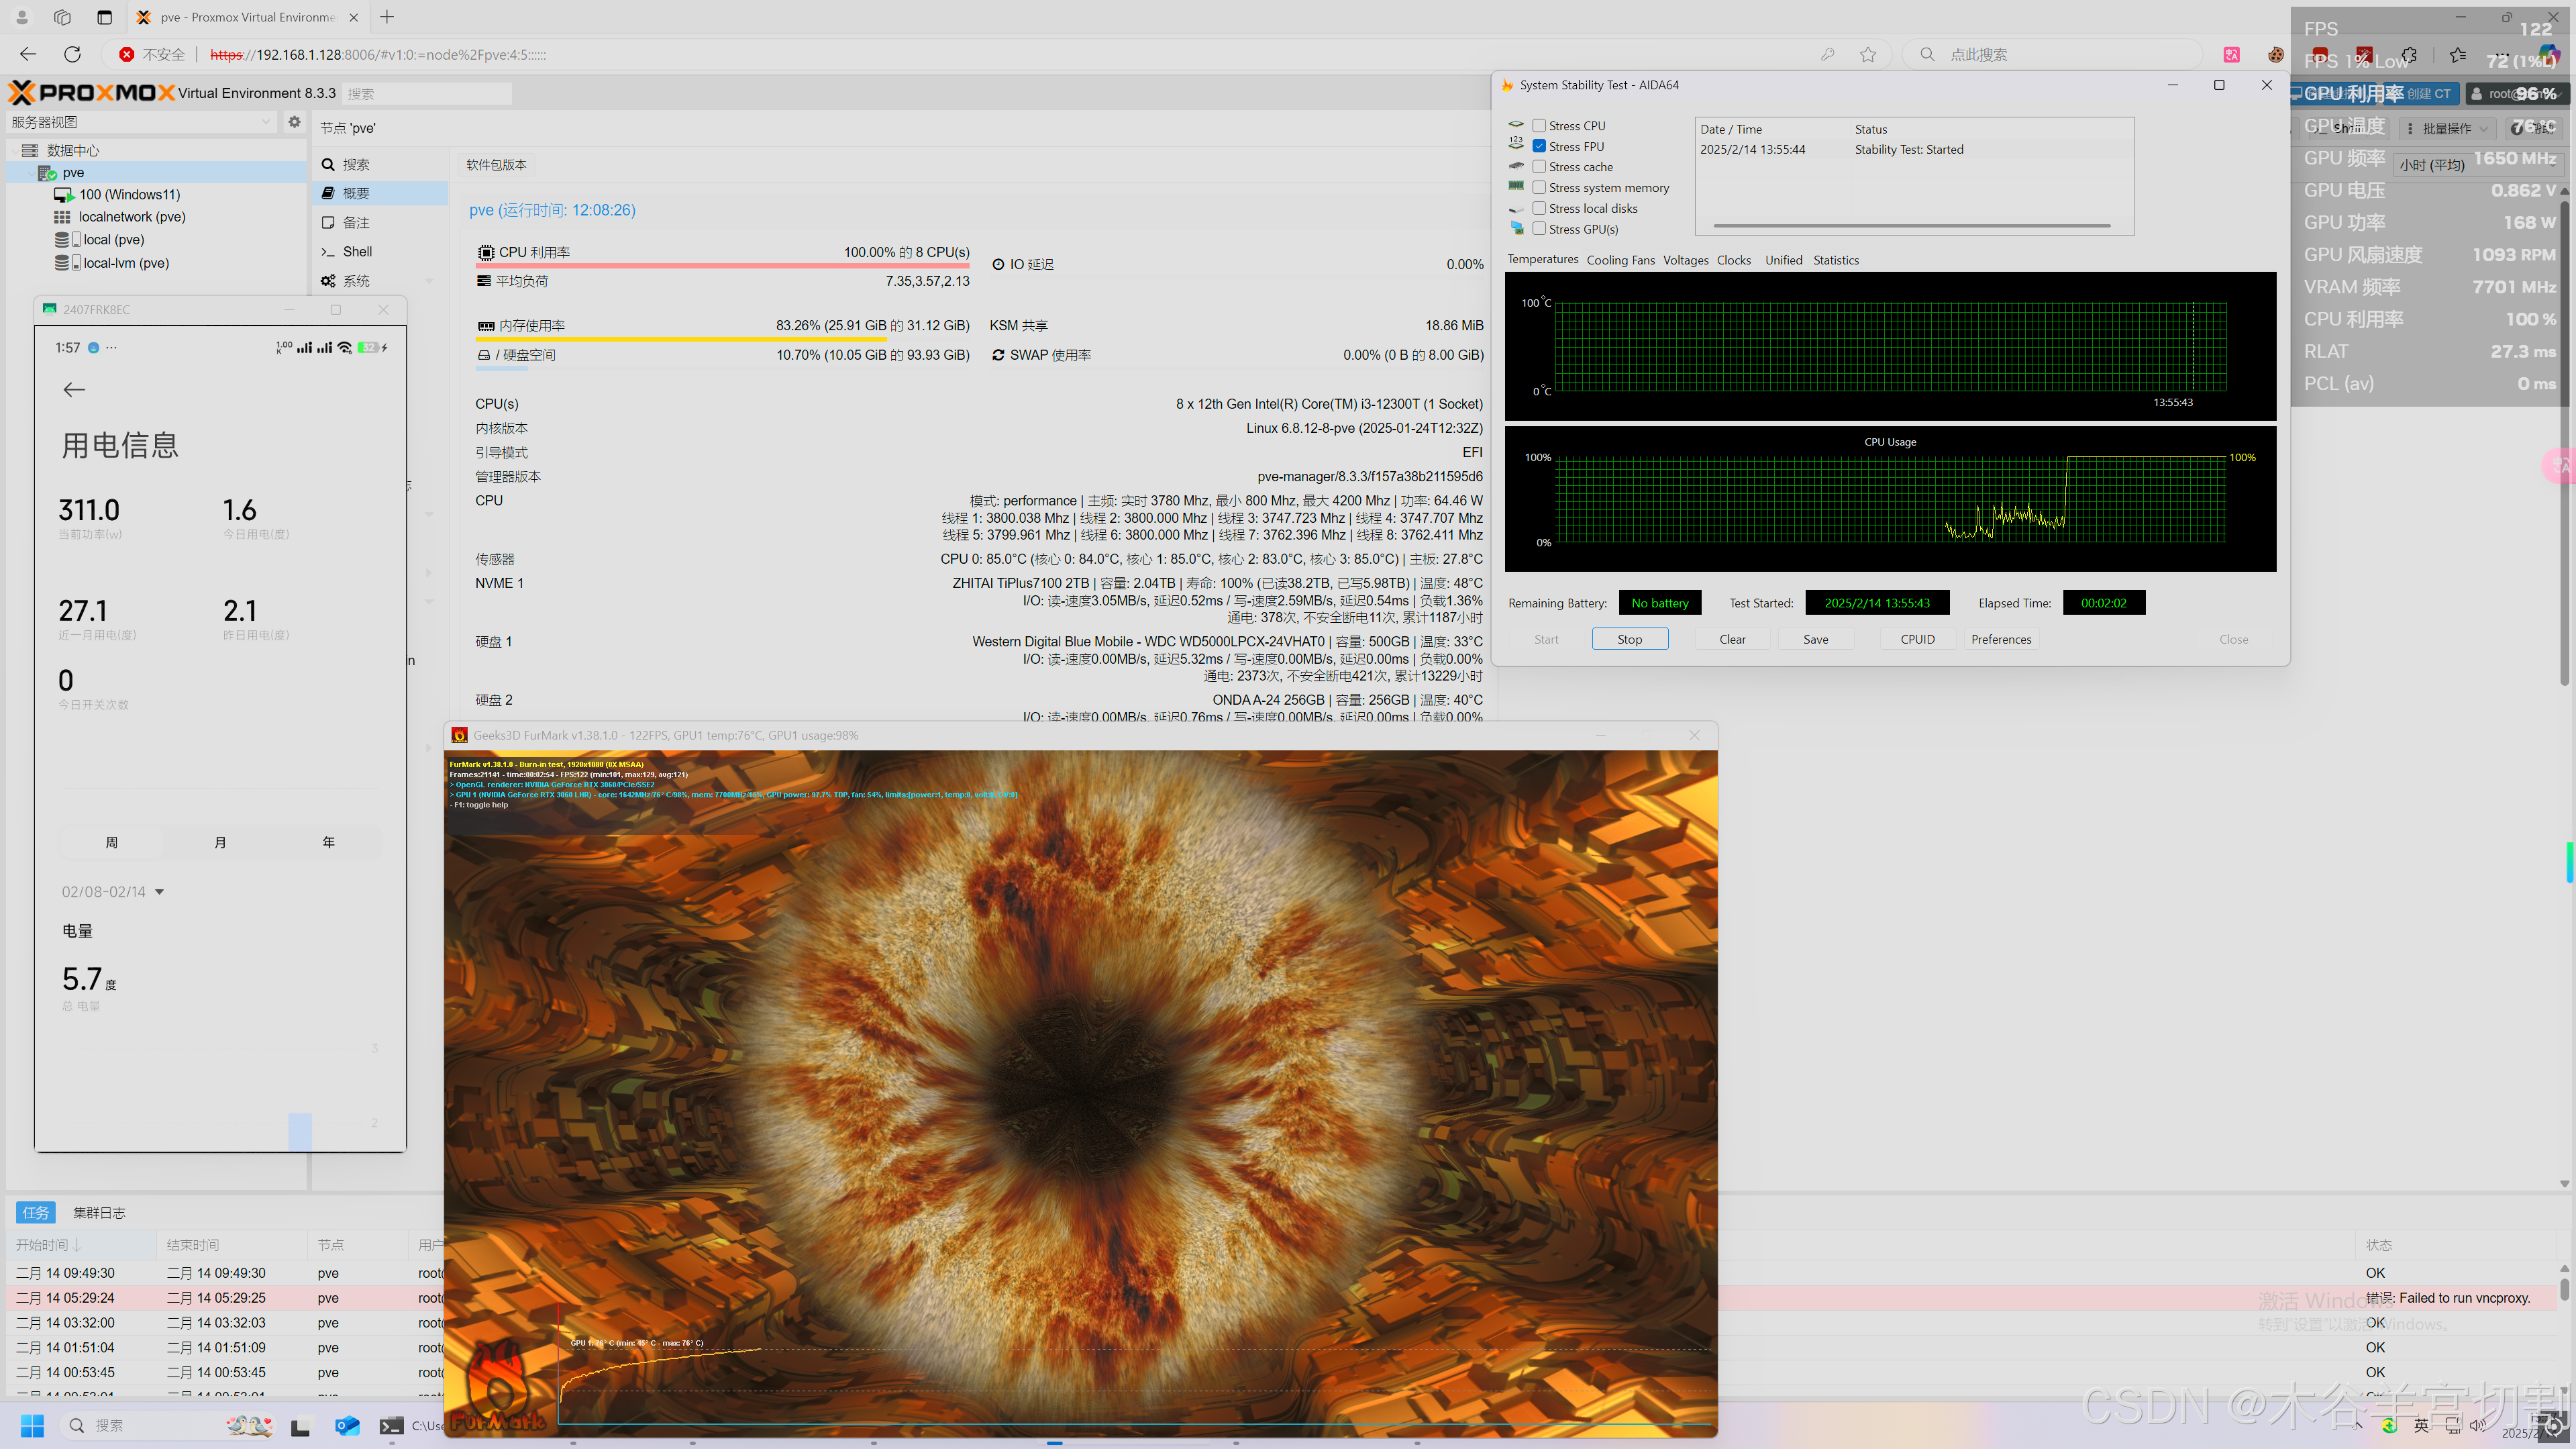
Task: Open Windows Start menu icon
Action: [32, 1425]
